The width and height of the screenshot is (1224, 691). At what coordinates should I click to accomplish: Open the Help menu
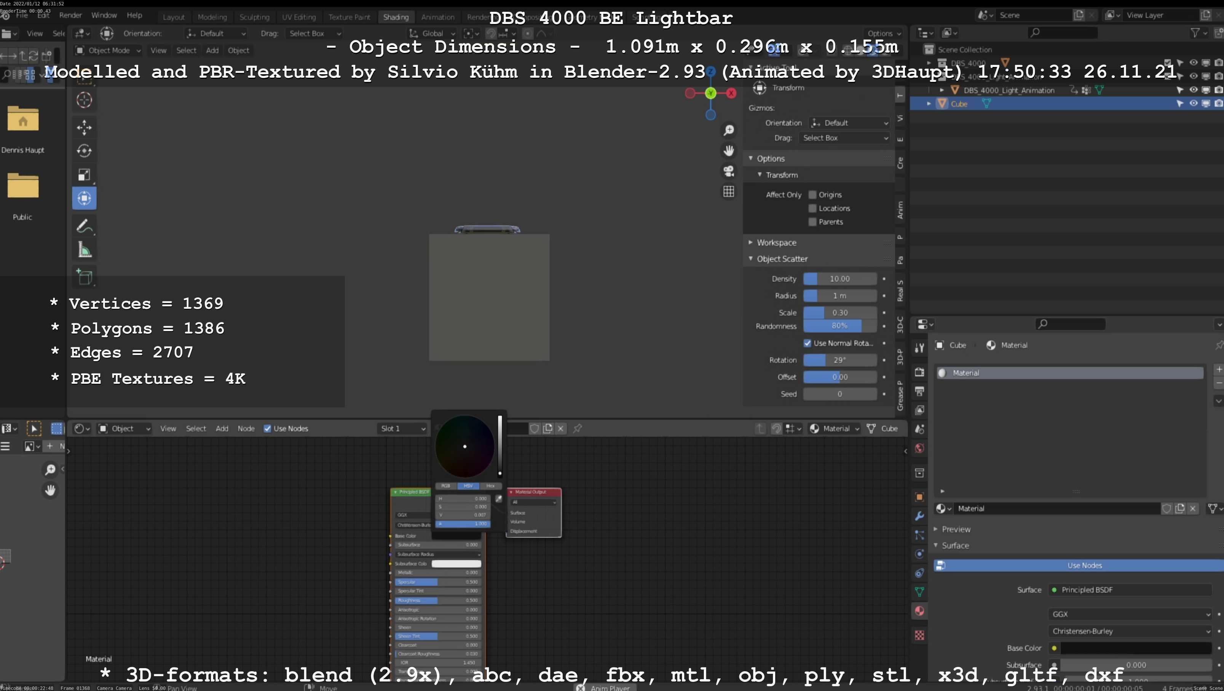tap(134, 15)
